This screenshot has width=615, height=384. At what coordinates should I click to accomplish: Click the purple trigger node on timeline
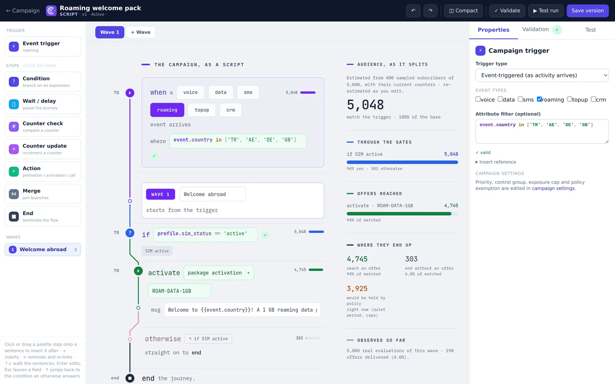tap(130, 93)
